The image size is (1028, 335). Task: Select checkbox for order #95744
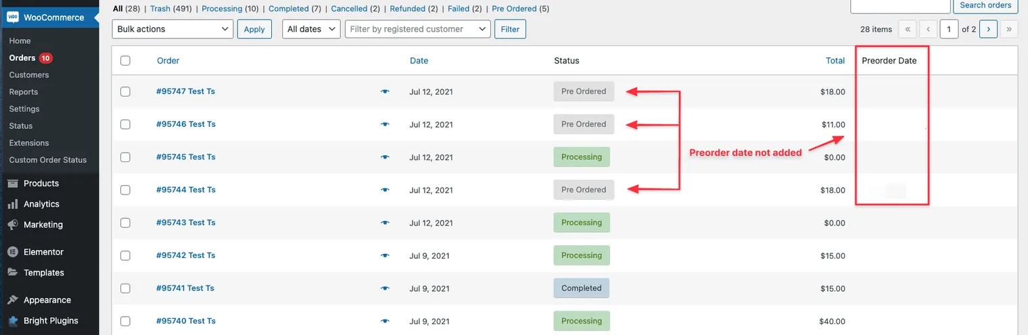click(x=125, y=190)
